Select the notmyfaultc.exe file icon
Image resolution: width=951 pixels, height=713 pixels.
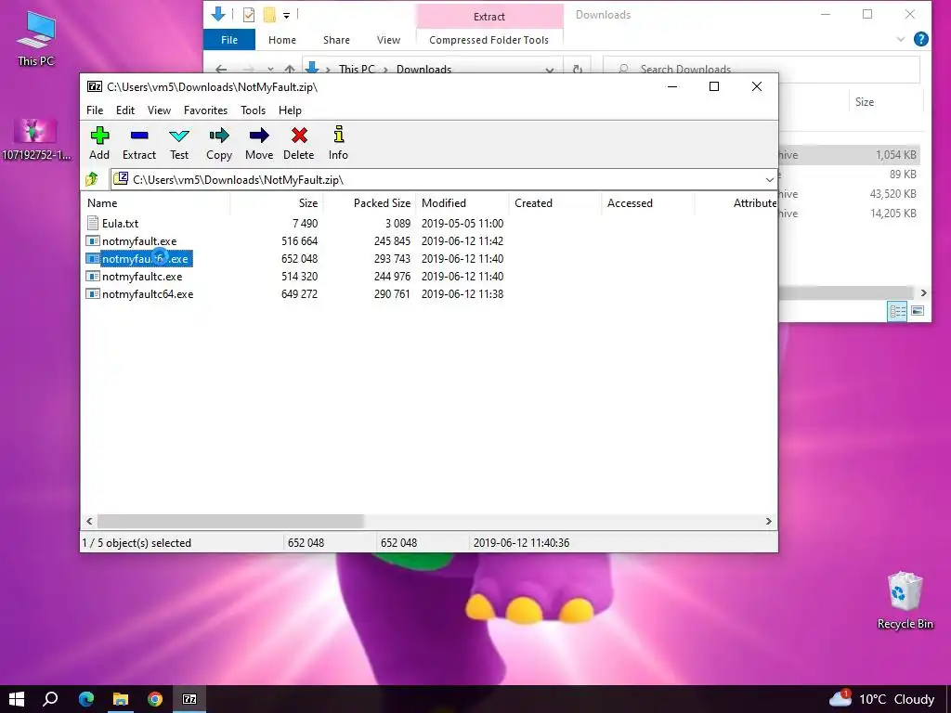pyautogui.click(x=92, y=277)
